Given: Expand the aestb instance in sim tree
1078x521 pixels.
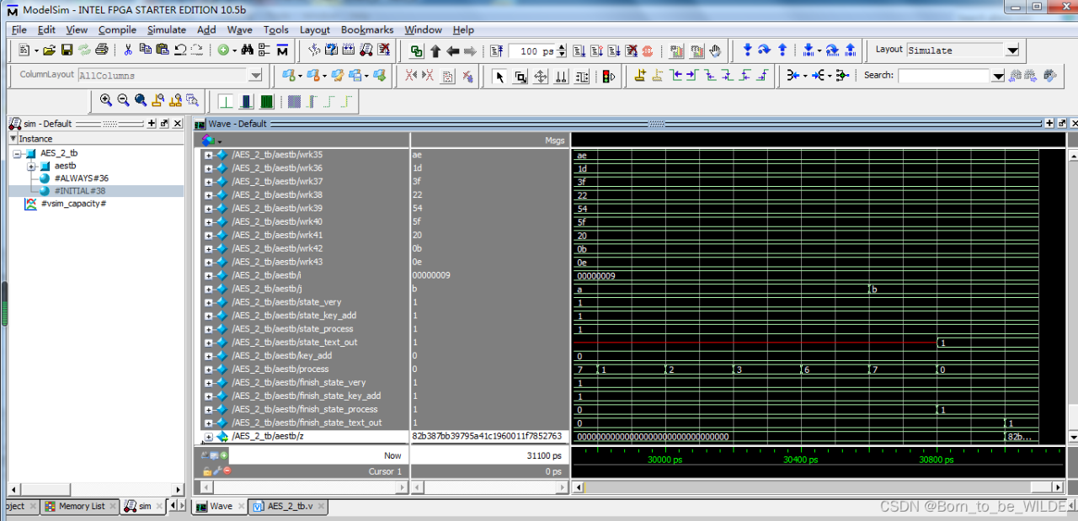Looking at the screenshot, I should pyautogui.click(x=32, y=166).
